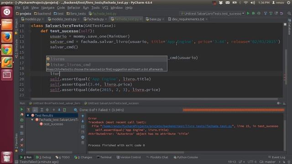Toggle sort alphabetically in test toolbar
This screenshot has height=164, width=292.
pyautogui.click(x=35, y=110)
